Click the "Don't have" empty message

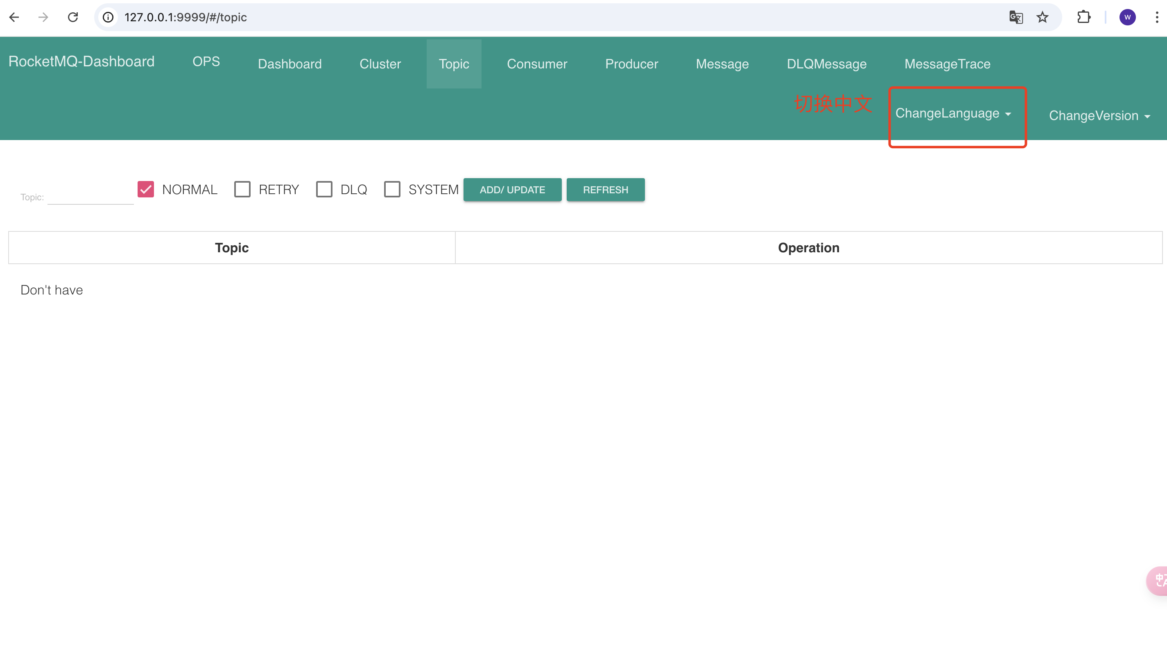coord(52,290)
